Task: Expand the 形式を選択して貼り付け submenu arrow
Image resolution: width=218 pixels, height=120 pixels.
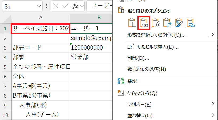Action: click(213, 34)
